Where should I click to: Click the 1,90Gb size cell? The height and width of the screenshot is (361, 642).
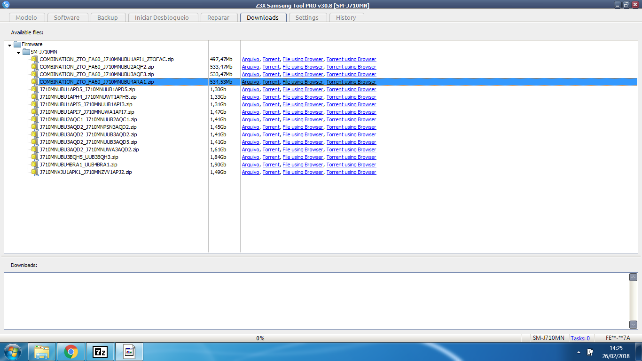(x=218, y=165)
